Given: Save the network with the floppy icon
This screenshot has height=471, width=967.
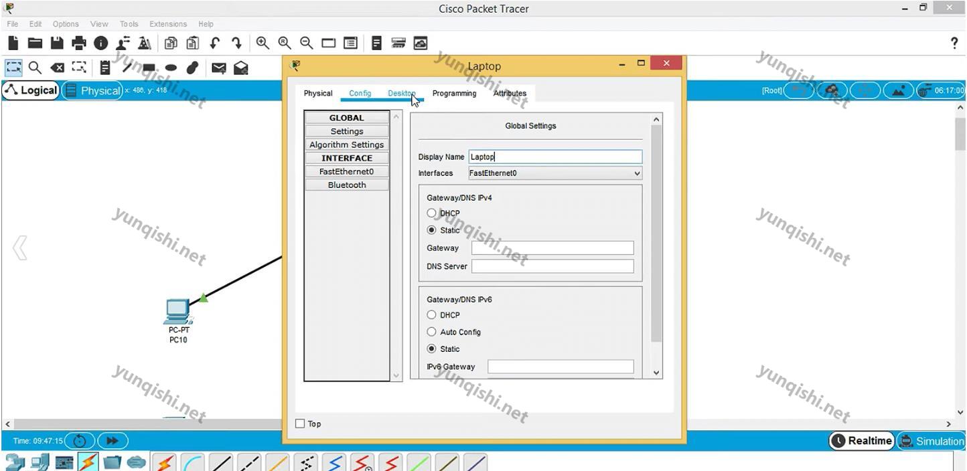Looking at the screenshot, I should click(x=57, y=43).
